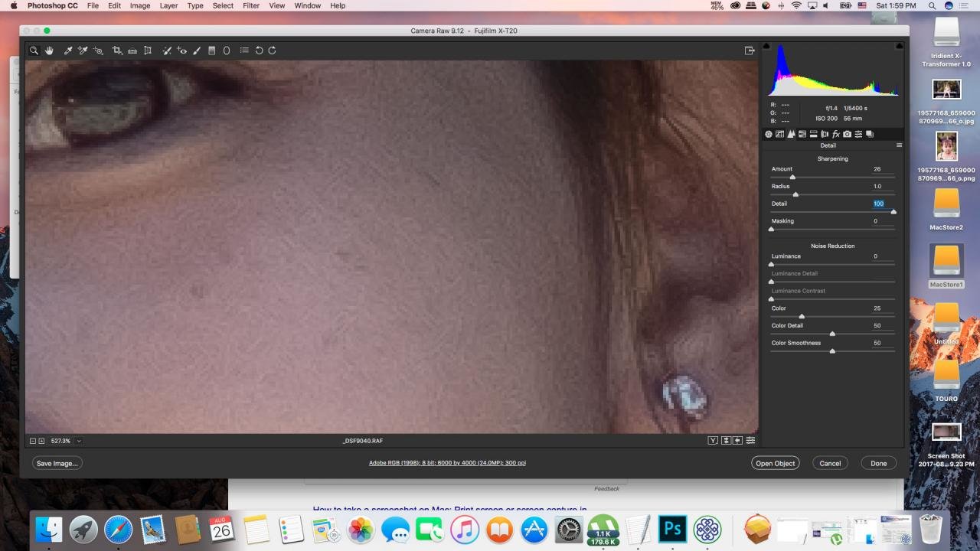The width and height of the screenshot is (980, 551).
Task: Select the Hand tool
Action: coord(50,51)
